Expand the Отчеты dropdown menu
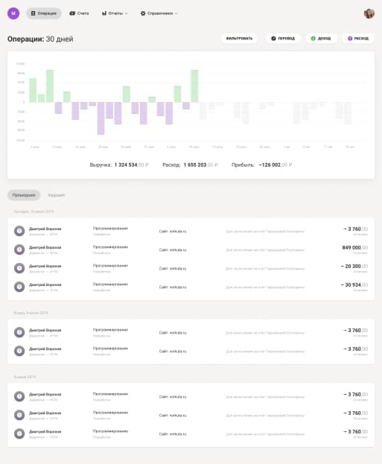The width and height of the screenshot is (382, 464). 115,13
